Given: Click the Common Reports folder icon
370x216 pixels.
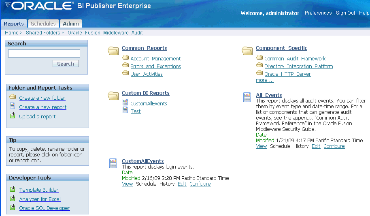Looking at the screenshot, I should pos(113,51).
